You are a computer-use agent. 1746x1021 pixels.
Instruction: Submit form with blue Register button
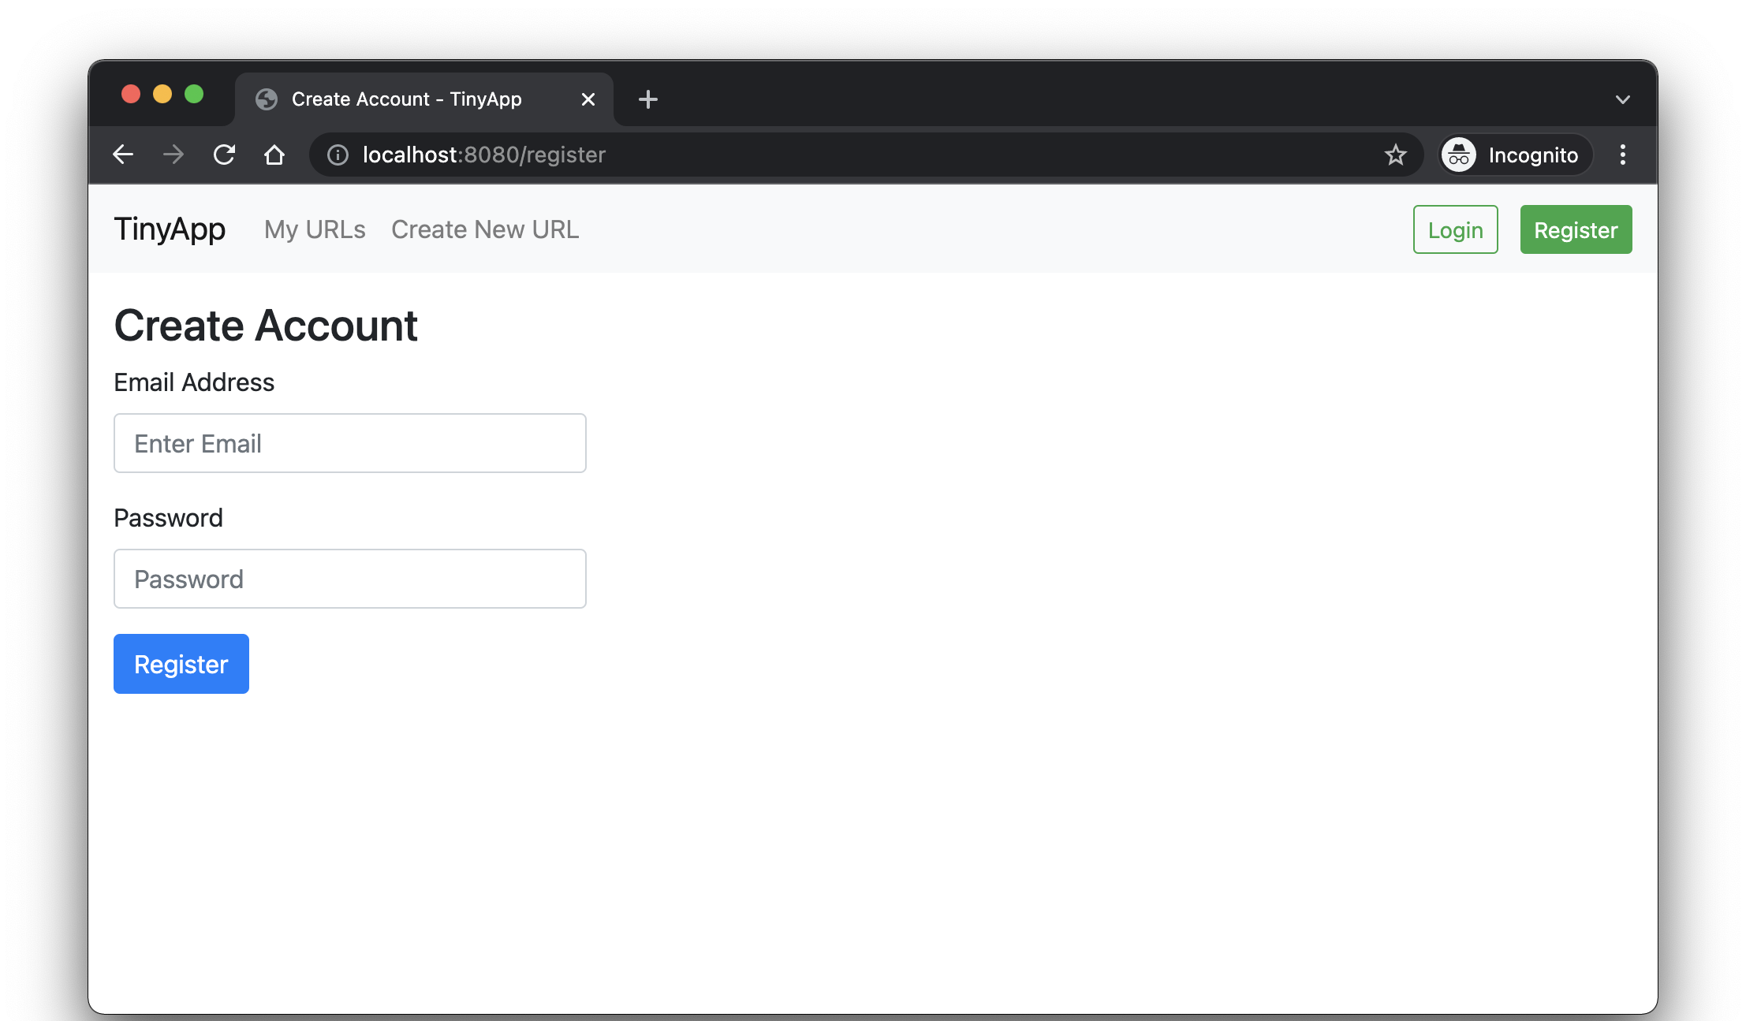tap(181, 664)
